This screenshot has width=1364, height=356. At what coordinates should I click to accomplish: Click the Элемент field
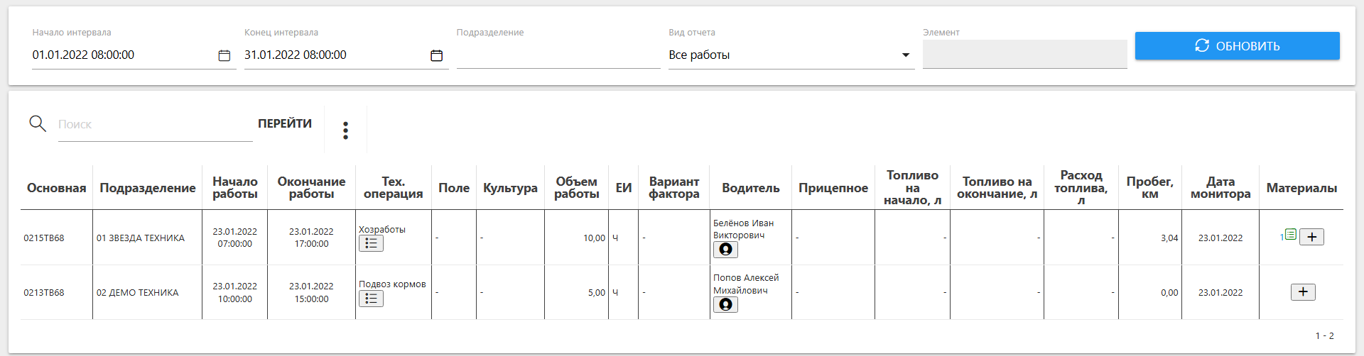click(x=1024, y=55)
